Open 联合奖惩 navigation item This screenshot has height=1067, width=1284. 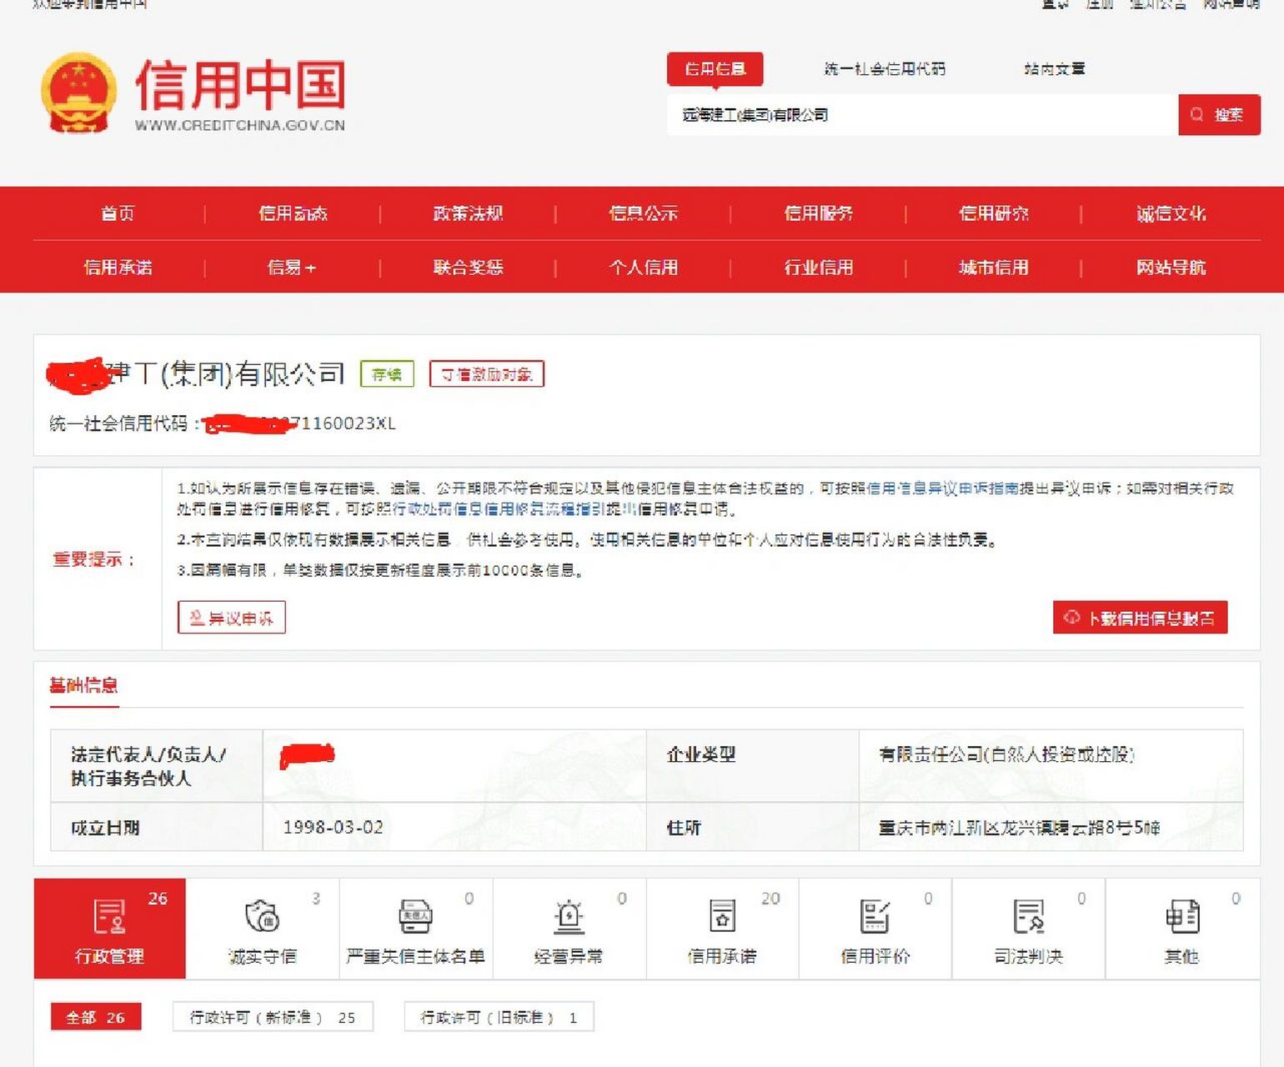[468, 268]
